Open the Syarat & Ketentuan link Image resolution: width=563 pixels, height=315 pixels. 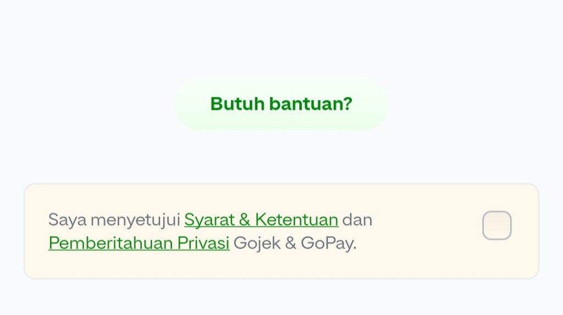261,220
